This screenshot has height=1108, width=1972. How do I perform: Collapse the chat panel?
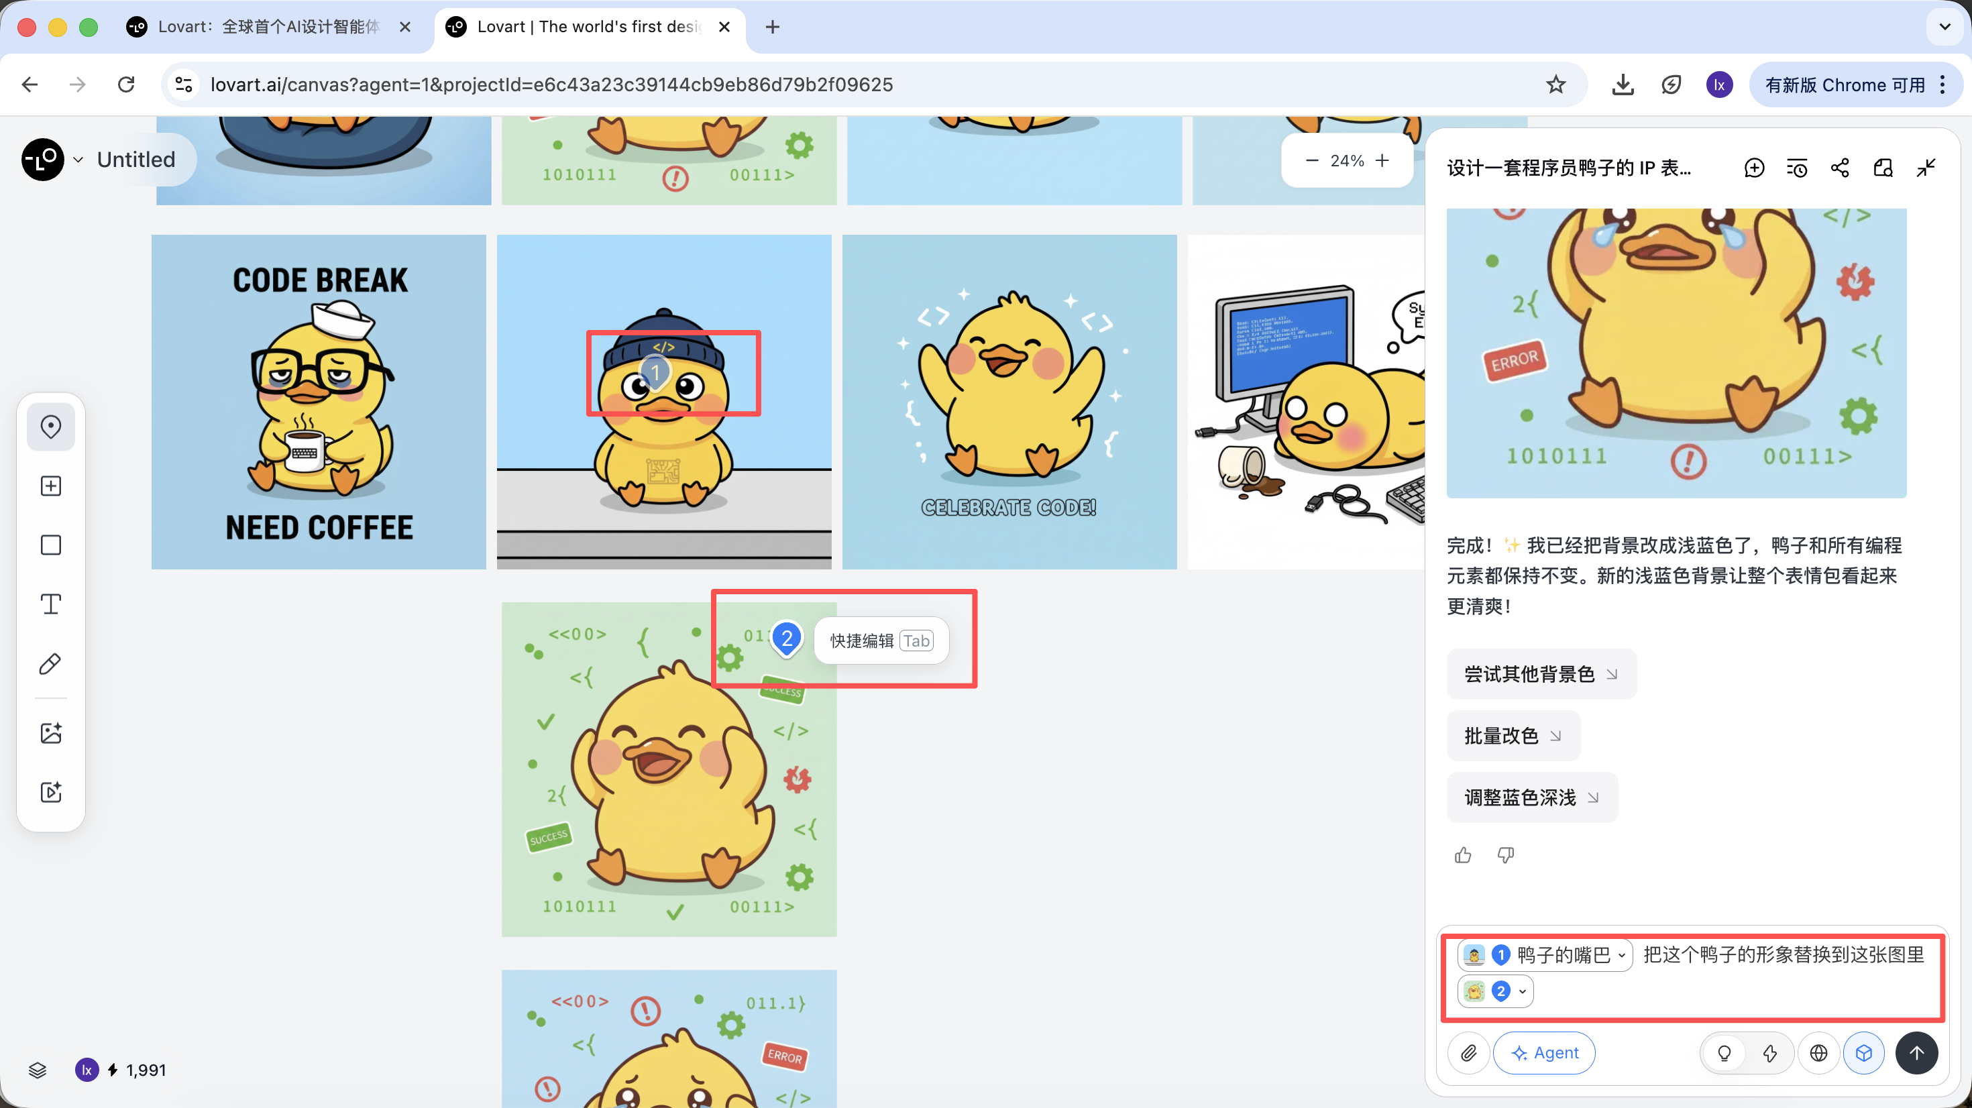pyautogui.click(x=1926, y=168)
